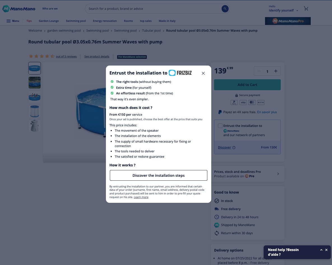Open the hamburger Menu
Image resolution: width=332 pixels, height=265 pixels.
(x=13, y=21)
